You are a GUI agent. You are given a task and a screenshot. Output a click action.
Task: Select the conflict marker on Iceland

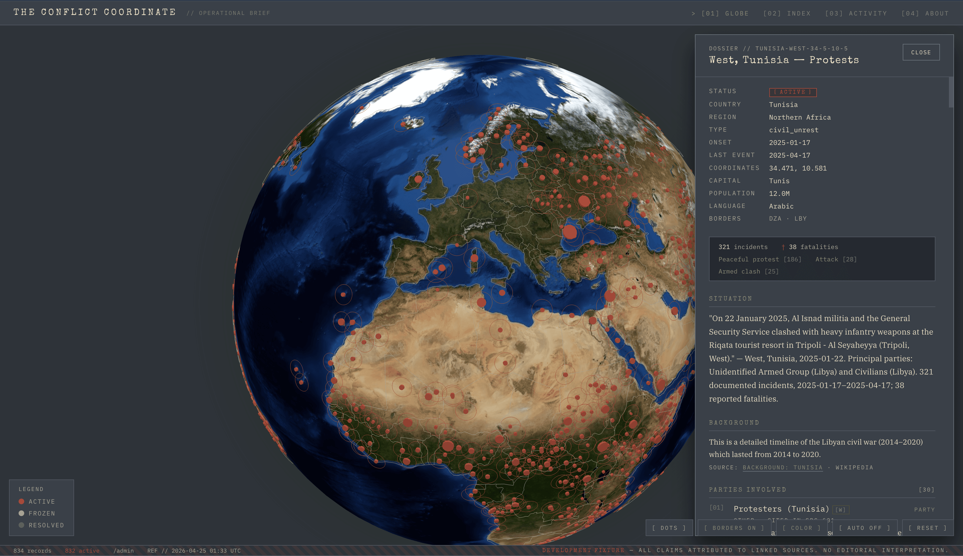click(403, 124)
